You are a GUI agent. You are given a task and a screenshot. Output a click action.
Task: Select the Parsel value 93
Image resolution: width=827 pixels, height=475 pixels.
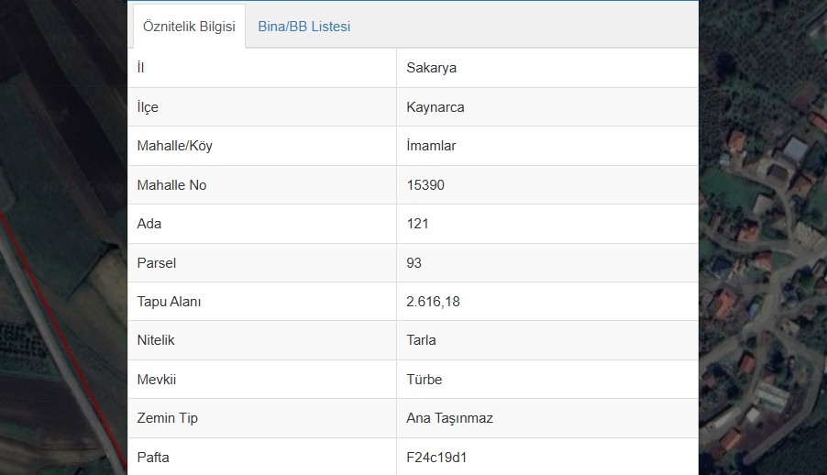pos(414,263)
